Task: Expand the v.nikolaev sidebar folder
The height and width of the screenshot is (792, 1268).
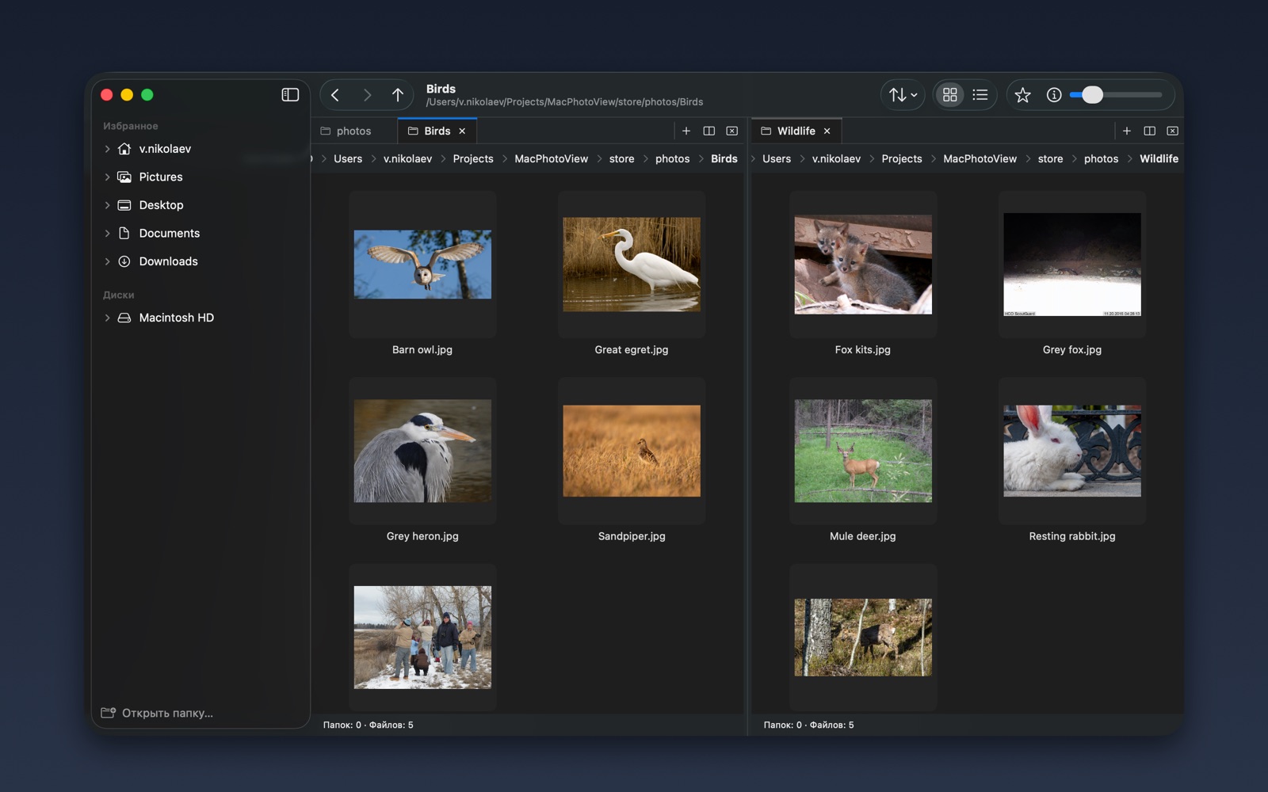Action: (107, 149)
